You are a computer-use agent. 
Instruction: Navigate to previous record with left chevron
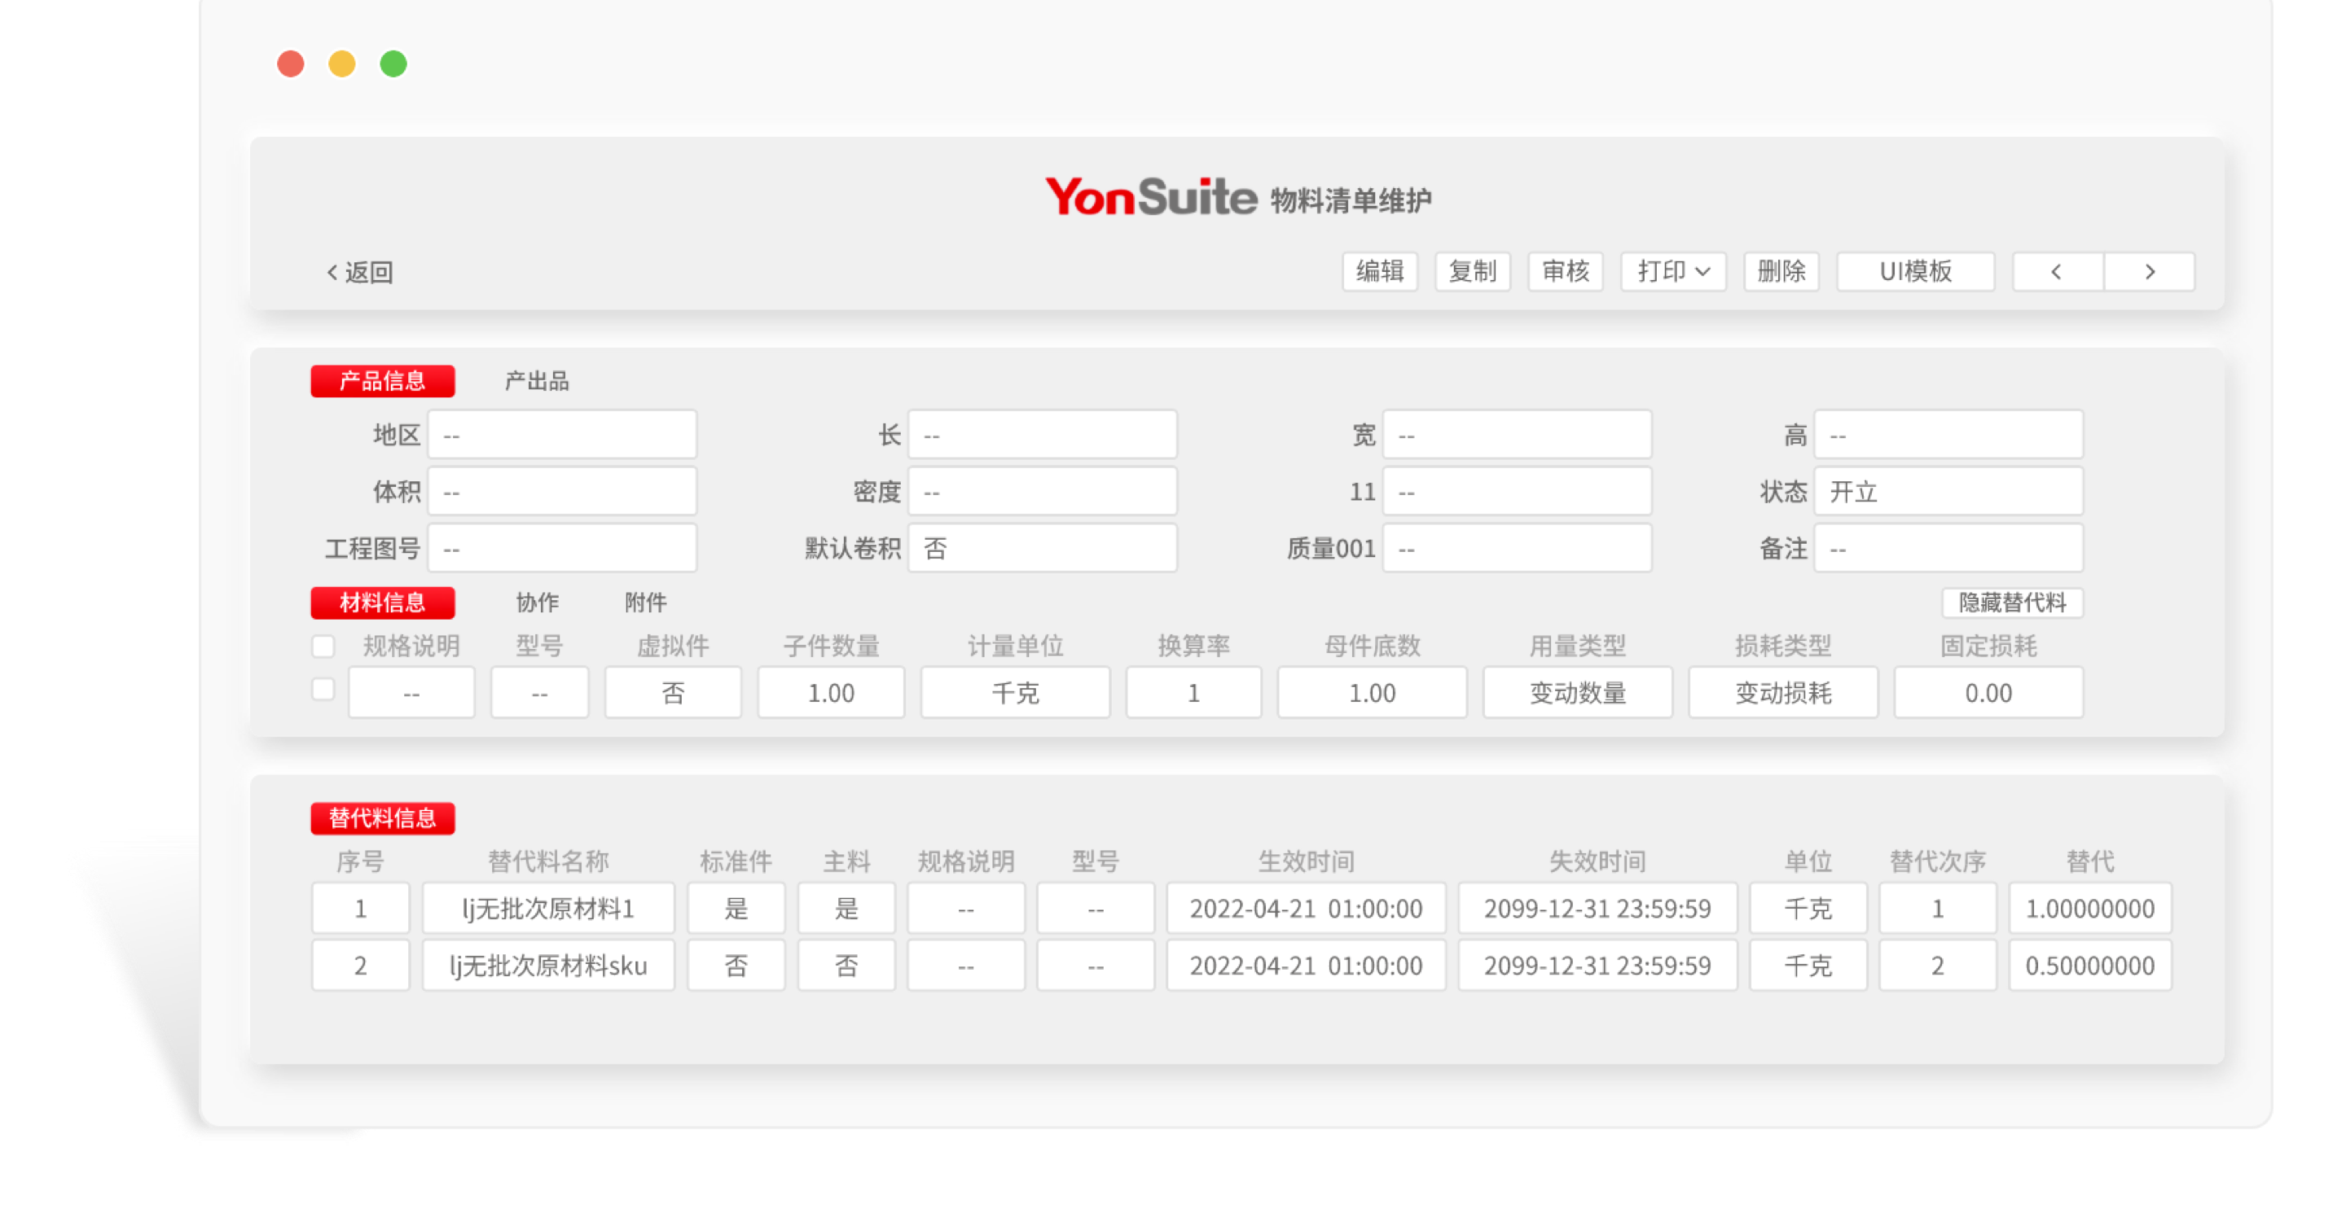coord(2056,270)
